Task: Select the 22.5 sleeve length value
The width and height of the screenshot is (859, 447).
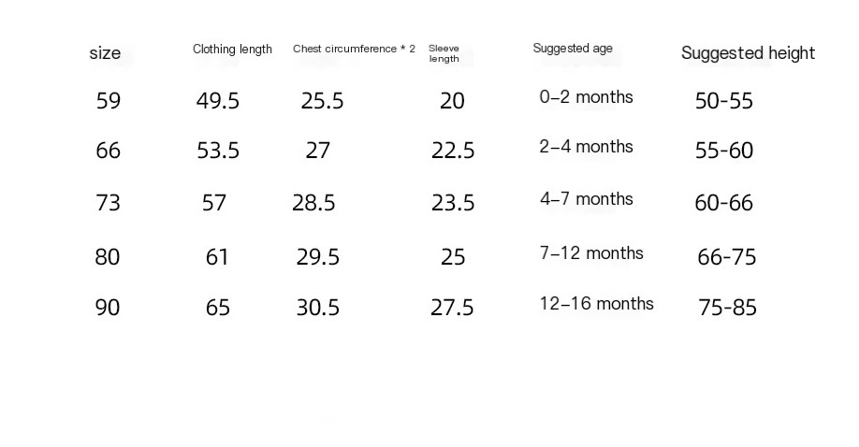Action: (453, 151)
